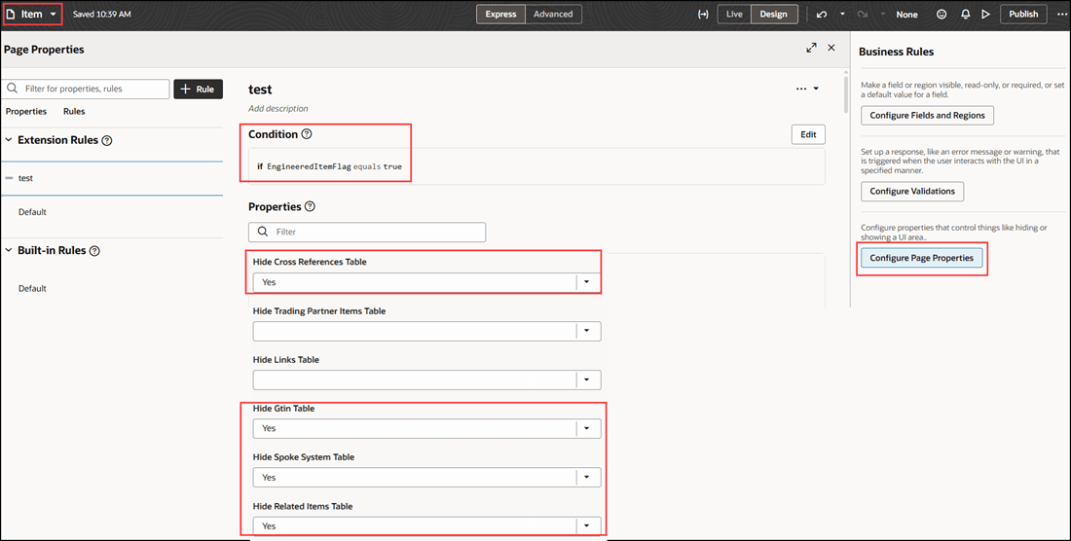Select the Properties tab
1071x541 pixels.
(x=26, y=111)
